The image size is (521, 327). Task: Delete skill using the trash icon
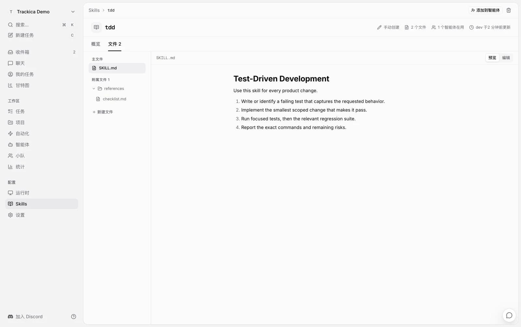(509, 10)
